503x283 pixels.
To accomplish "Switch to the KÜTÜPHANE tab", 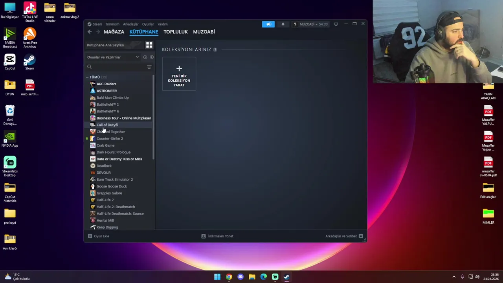I will (144, 32).
